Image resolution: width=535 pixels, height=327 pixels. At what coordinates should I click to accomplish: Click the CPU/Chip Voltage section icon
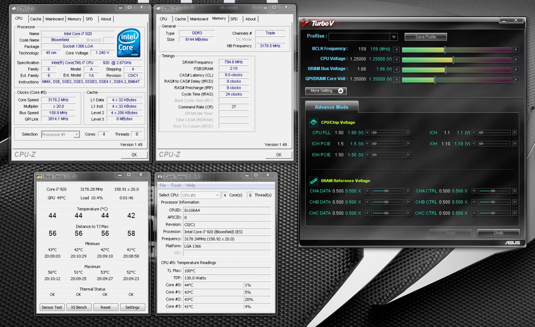click(313, 122)
